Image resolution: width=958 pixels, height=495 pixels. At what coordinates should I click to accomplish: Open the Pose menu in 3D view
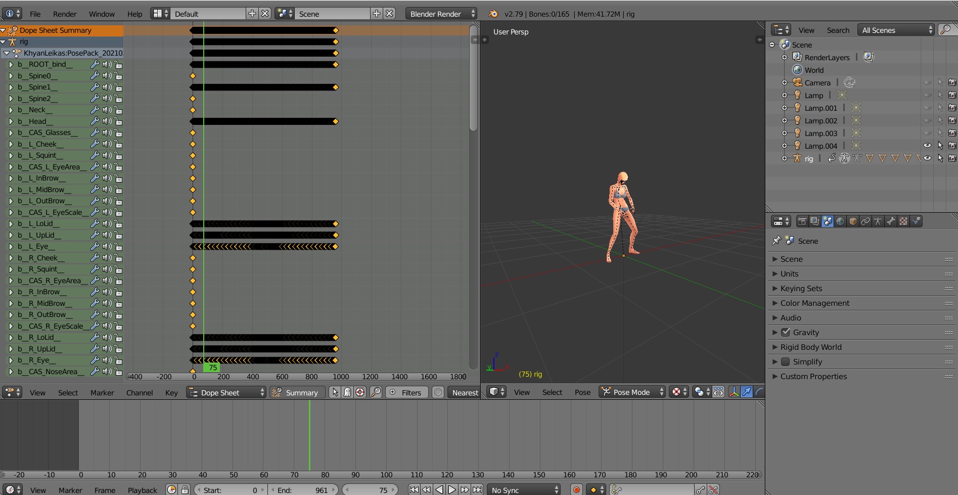pyautogui.click(x=582, y=392)
